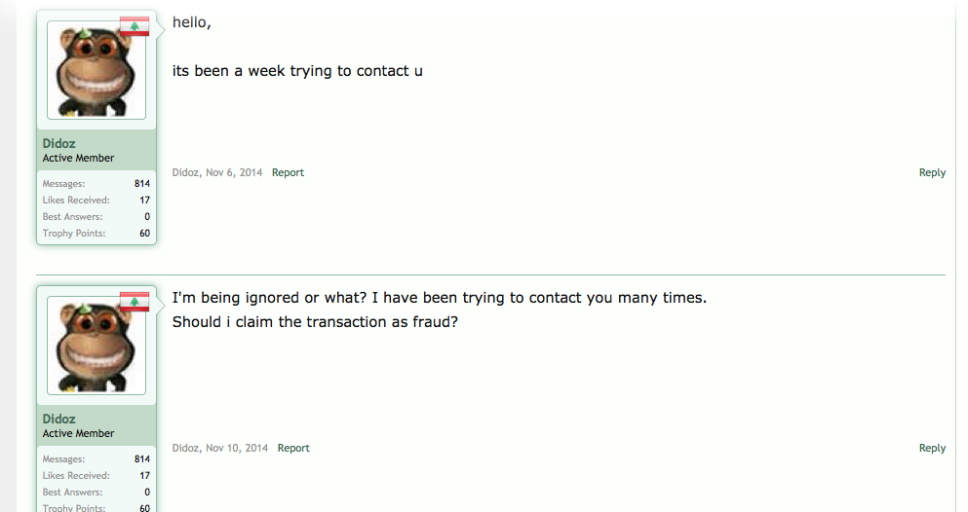View Messages count 814 in first post

click(x=142, y=184)
